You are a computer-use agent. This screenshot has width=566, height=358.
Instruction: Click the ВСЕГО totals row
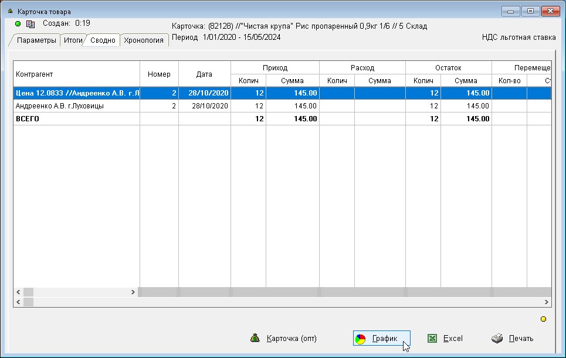(76, 118)
